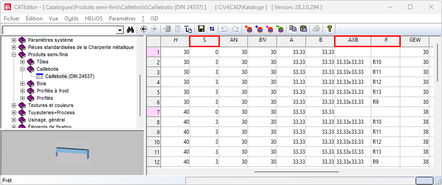Click the back navigation arrow icon
442x185 pixels.
click(x=144, y=29)
